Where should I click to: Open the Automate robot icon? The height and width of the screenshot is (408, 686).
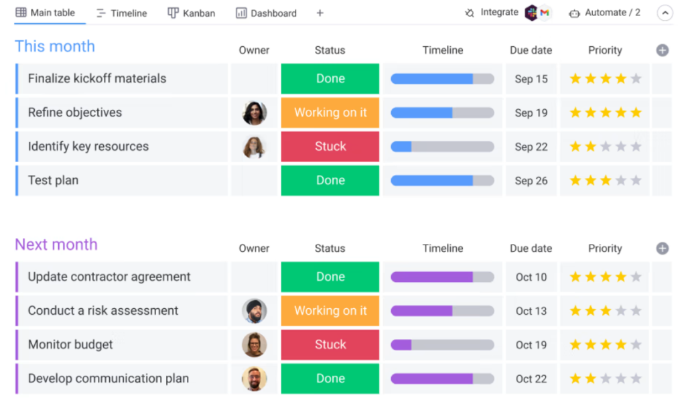(x=574, y=13)
